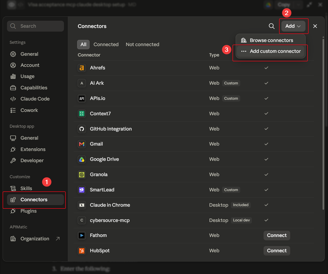Open Skills in Customize section

tap(35, 189)
